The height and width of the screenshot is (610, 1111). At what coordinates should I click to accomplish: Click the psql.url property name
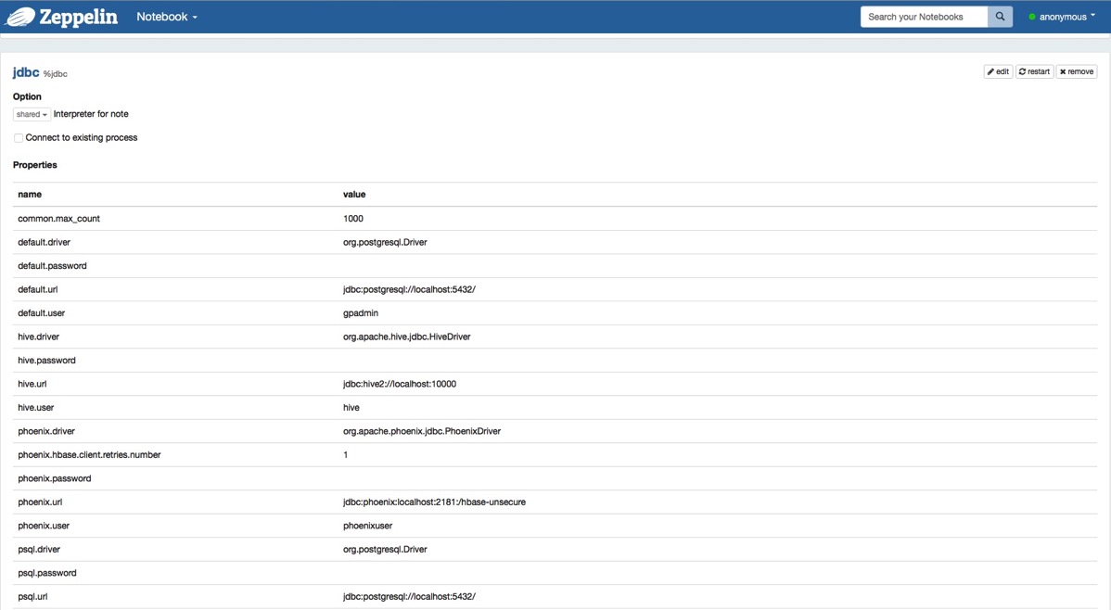coord(32,596)
